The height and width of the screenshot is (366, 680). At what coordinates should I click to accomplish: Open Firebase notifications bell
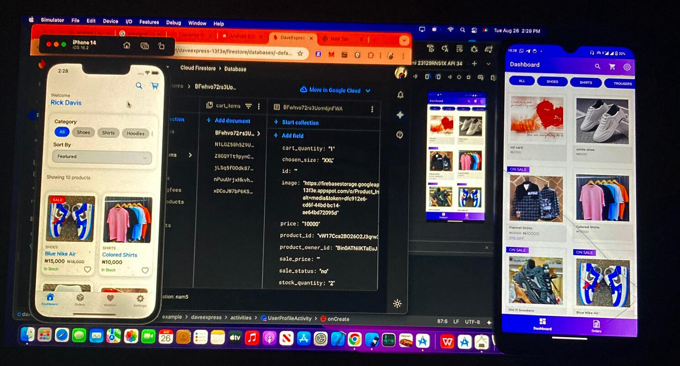point(400,95)
